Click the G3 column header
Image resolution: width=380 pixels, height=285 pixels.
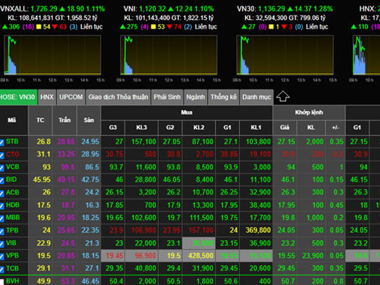click(x=113, y=127)
